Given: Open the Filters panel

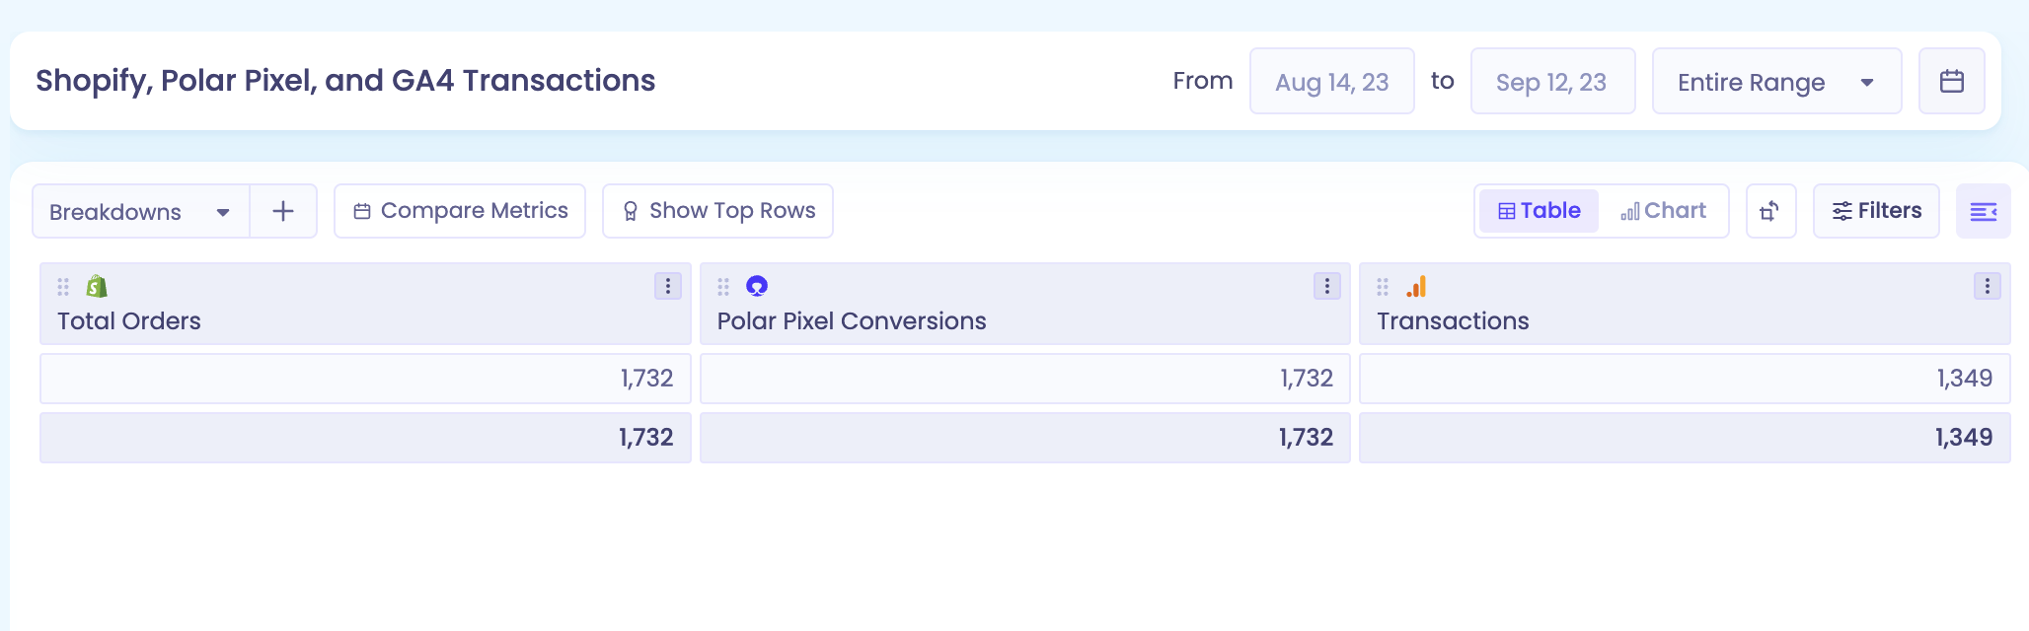Looking at the screenshot, I should 1876,211.
